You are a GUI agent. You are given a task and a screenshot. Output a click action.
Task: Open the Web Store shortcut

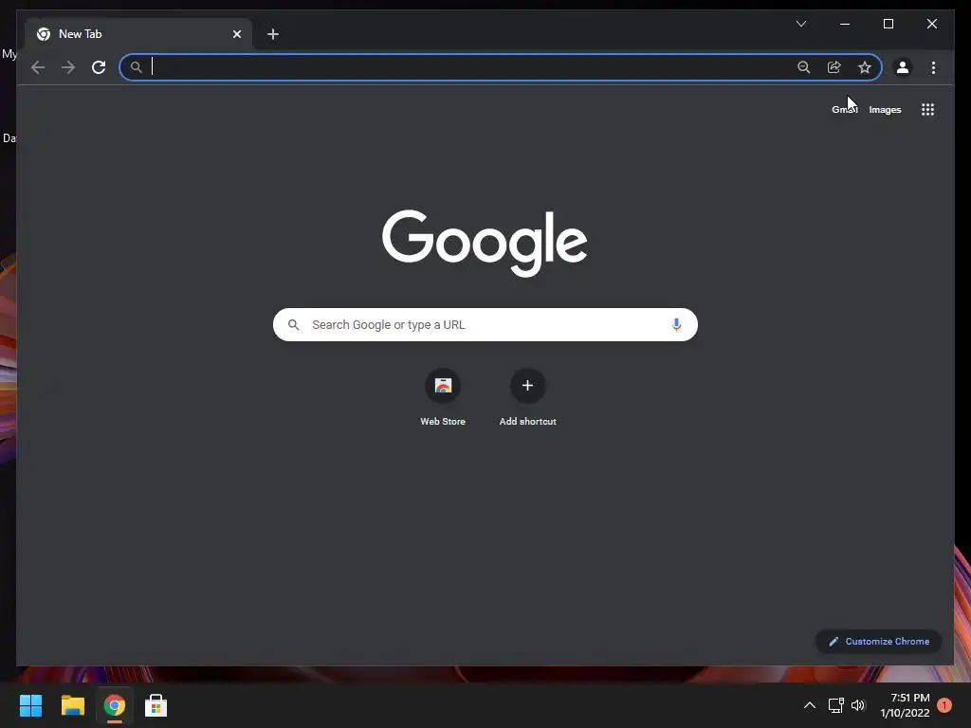pyautogui.click(x=443, y=397)
